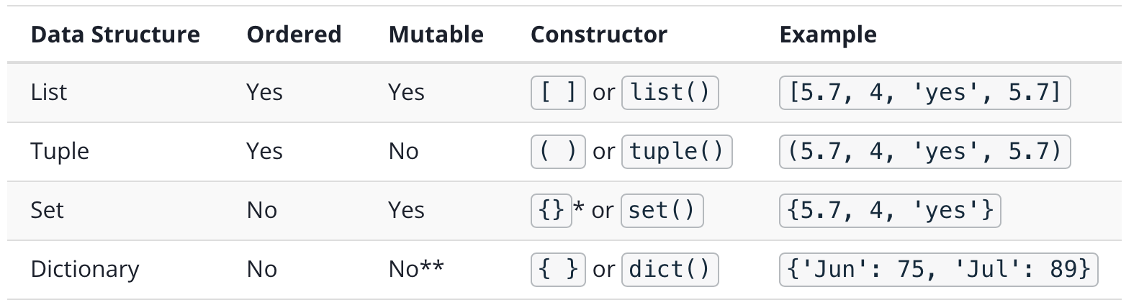Click the list example [5.7, 4, 'yes', 5.7]
This screenshot has width=1139, height=305.
coord(925,92)
